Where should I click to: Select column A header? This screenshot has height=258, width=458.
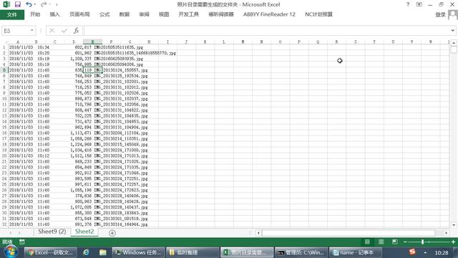click(x=18, y=42)
